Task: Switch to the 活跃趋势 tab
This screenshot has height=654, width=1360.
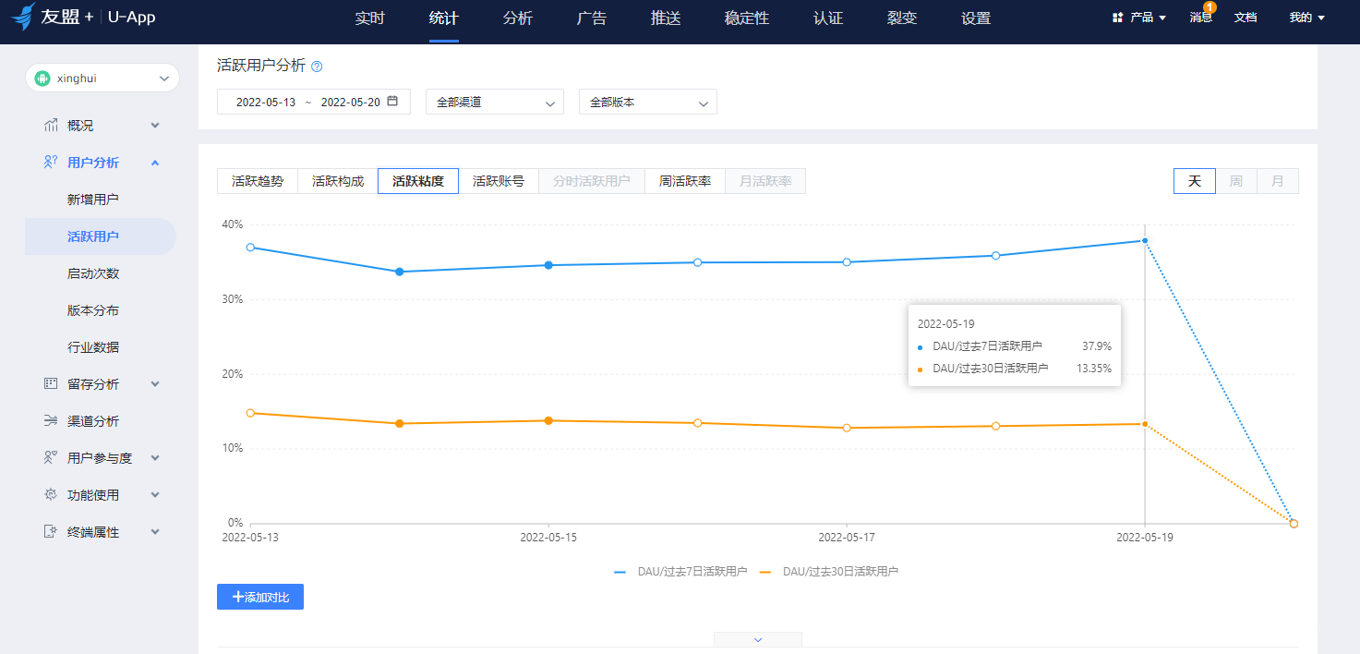Action: (x=258, y=181)
